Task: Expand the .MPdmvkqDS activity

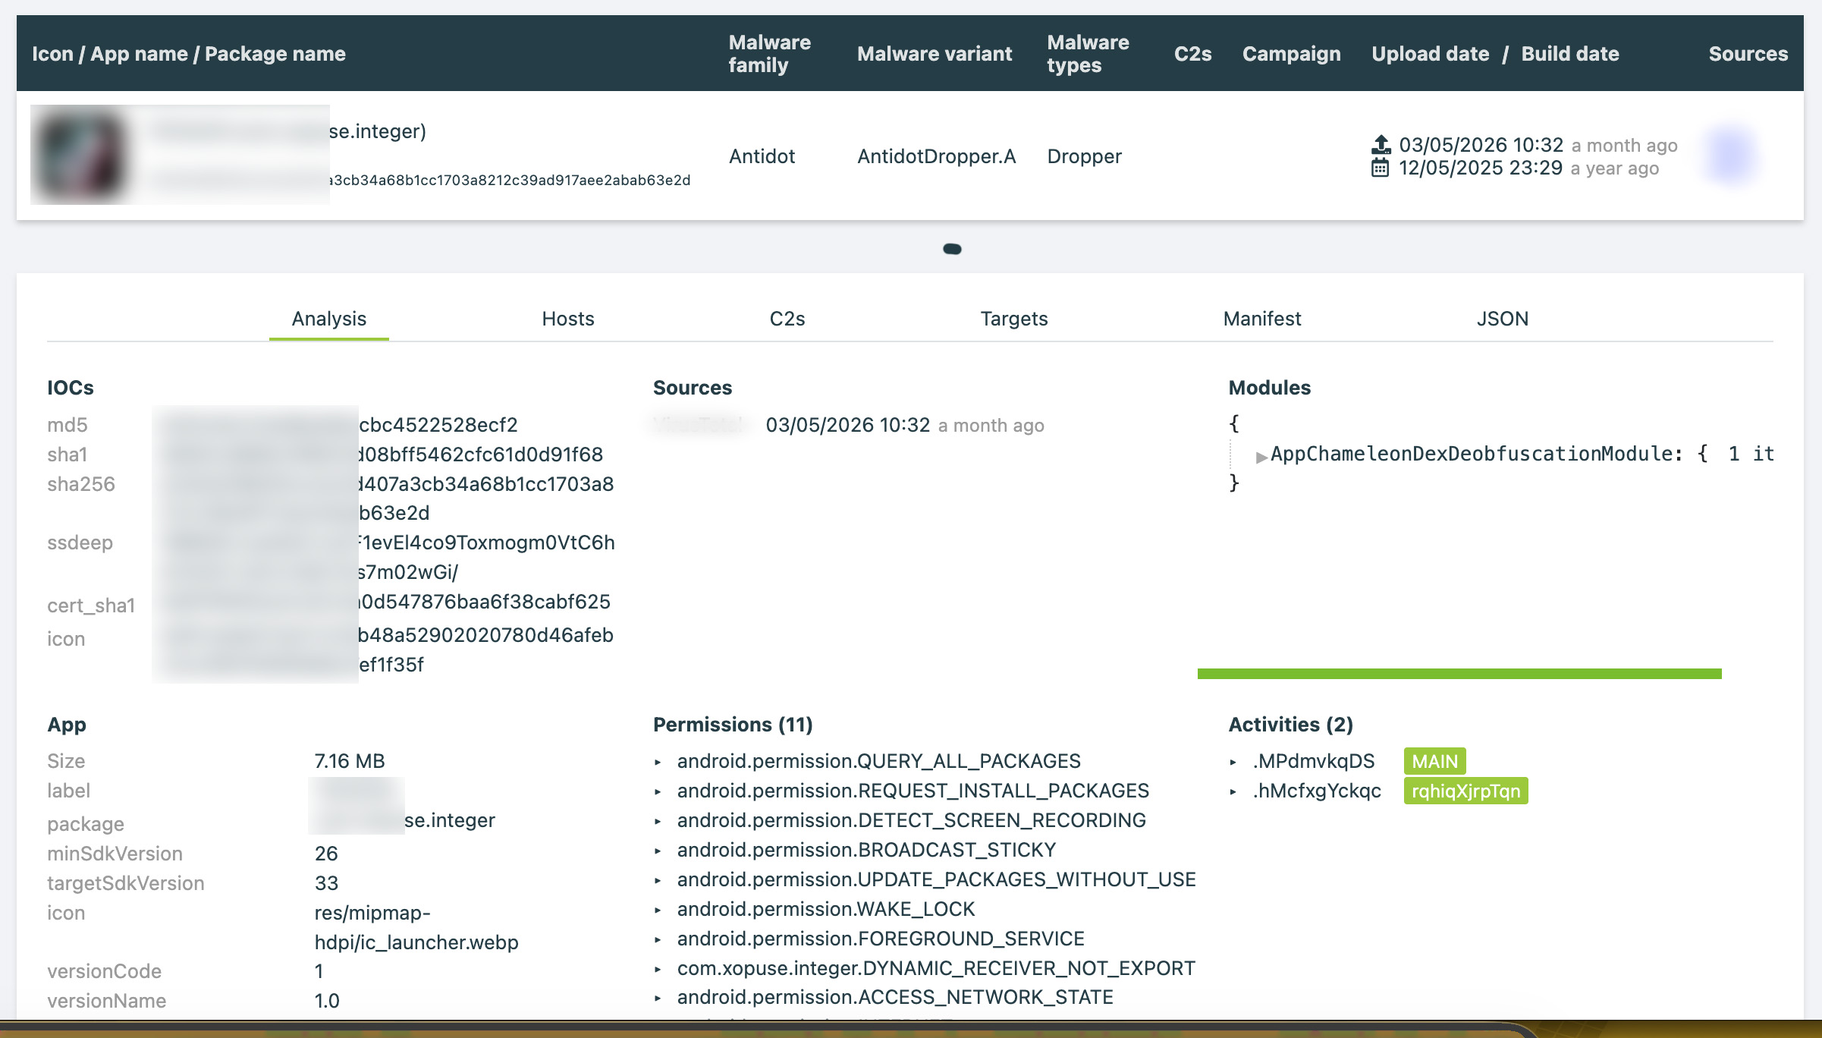Action: [x=1233, y=762]
